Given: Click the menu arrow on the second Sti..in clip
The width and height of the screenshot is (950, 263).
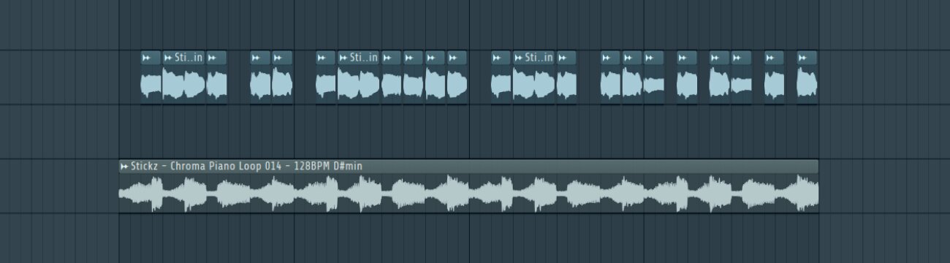Looking at the screenshot, I should click(343, 58).
